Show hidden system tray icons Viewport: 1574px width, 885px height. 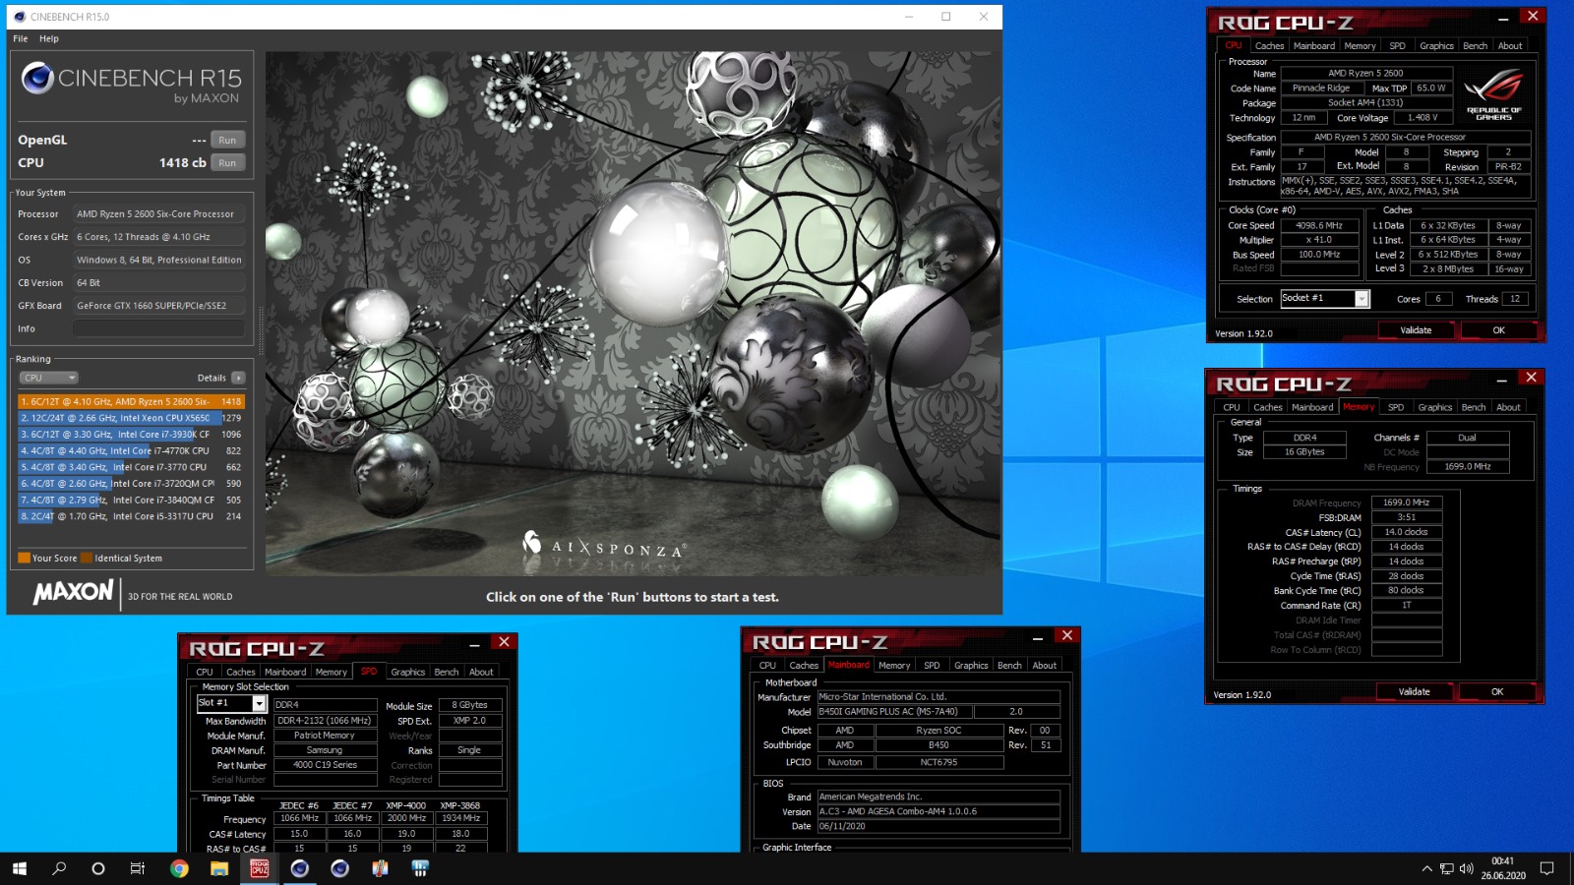tap(1426, 868)
